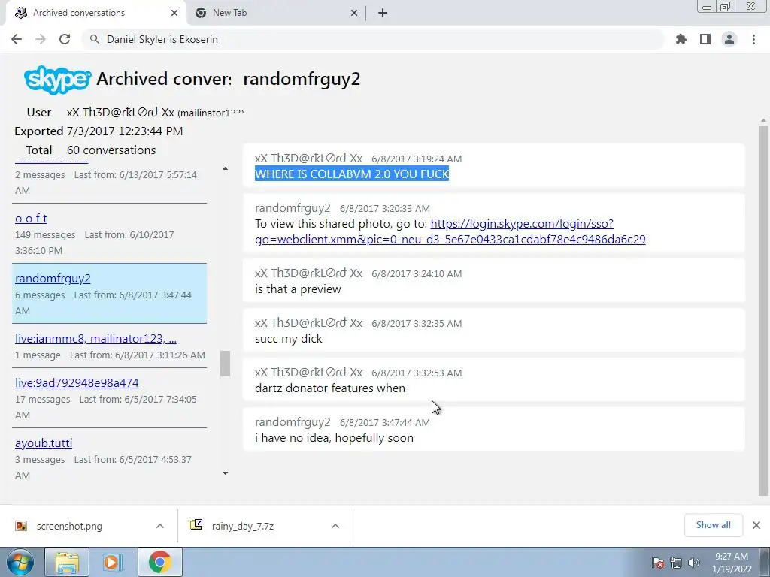770x577 pixels.
Task: Click the 'Exported 7/3/2017 12:23:44 PM' text
Action: 99,131
